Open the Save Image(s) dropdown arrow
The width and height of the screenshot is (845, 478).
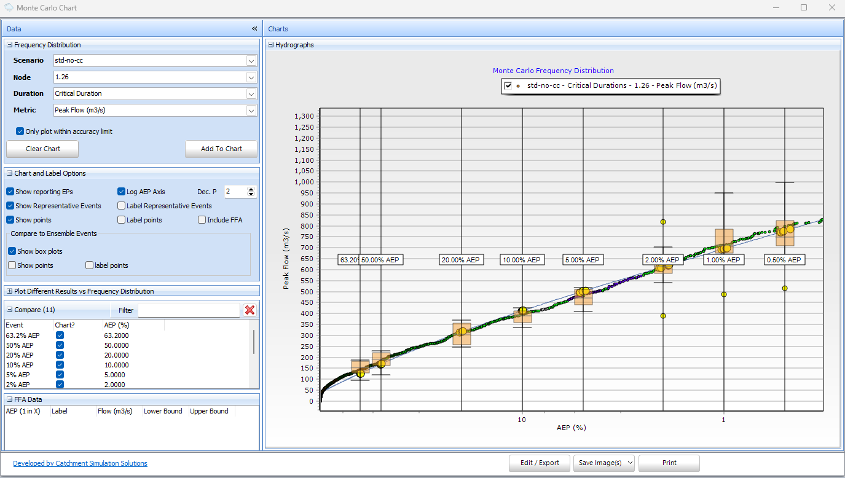click(629, 463)
